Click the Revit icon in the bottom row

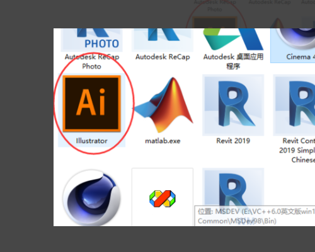click(233, 187)
